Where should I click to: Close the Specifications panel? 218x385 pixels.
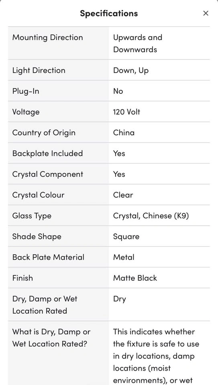click(206, 13)
